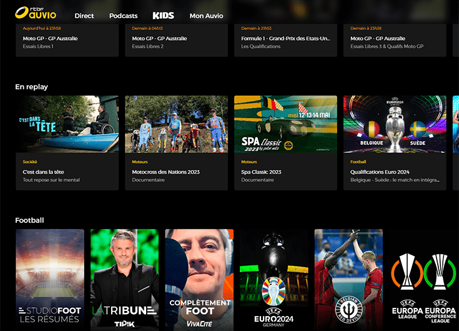Play Motocross des Nations 2023 replay
The height and width of the screenshot is (331, 459).
pos(177,124)
